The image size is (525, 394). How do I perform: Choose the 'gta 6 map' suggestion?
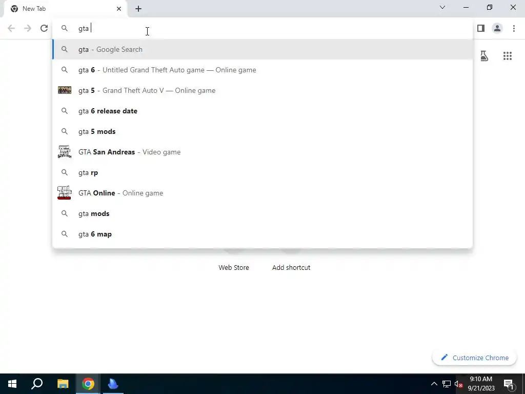point(262,234)
